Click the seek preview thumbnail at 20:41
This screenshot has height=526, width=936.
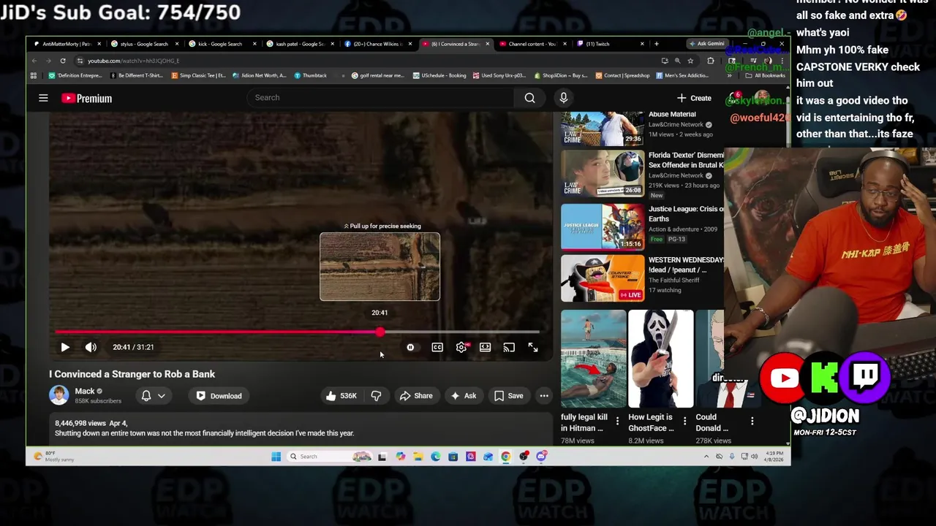(380, 267)
